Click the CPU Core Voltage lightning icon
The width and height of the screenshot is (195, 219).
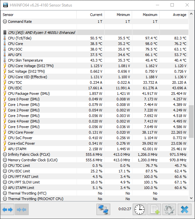click(x=5, y=66)
